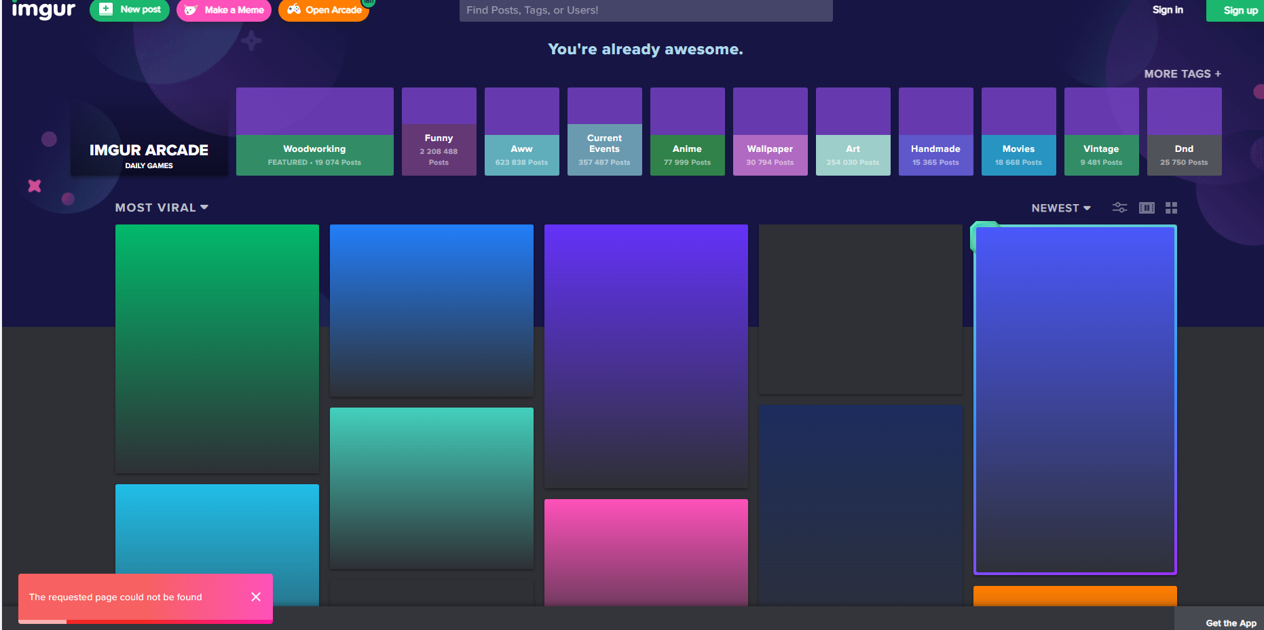Open the Newest sort dropdown
The width and height of the screenshot is (1264, 630).
[x=1060, y=208]
